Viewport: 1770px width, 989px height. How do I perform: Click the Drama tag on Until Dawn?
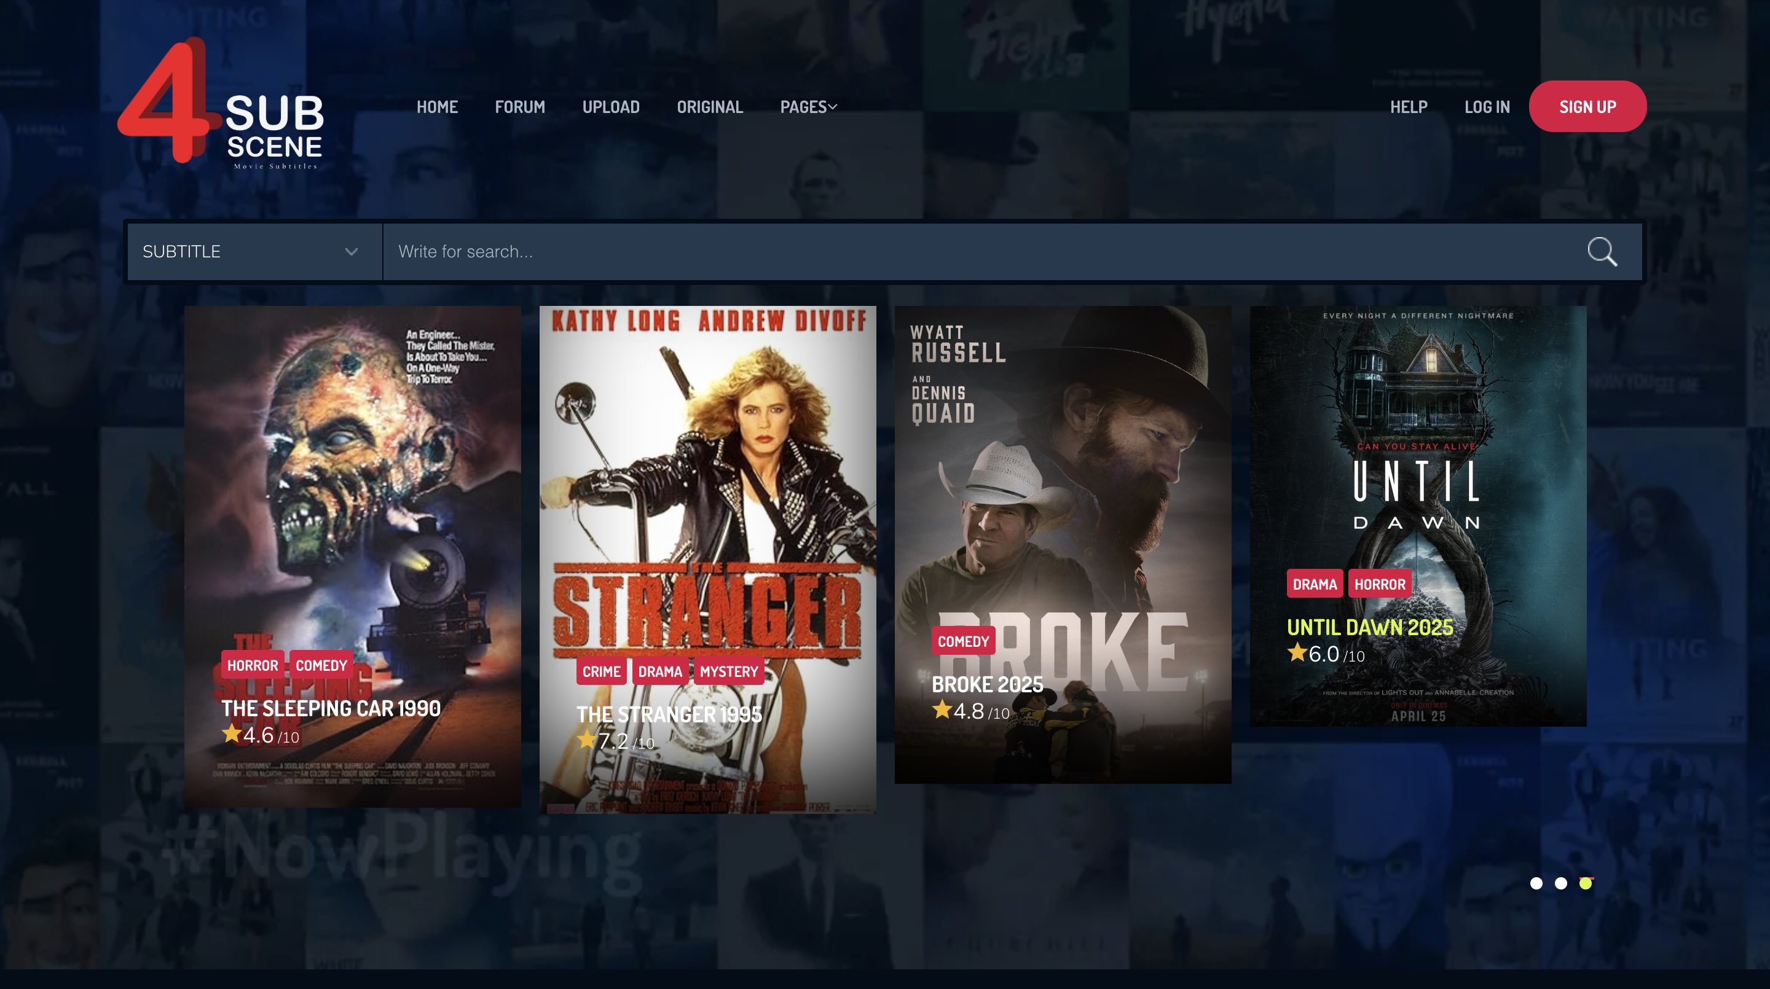1315,584
